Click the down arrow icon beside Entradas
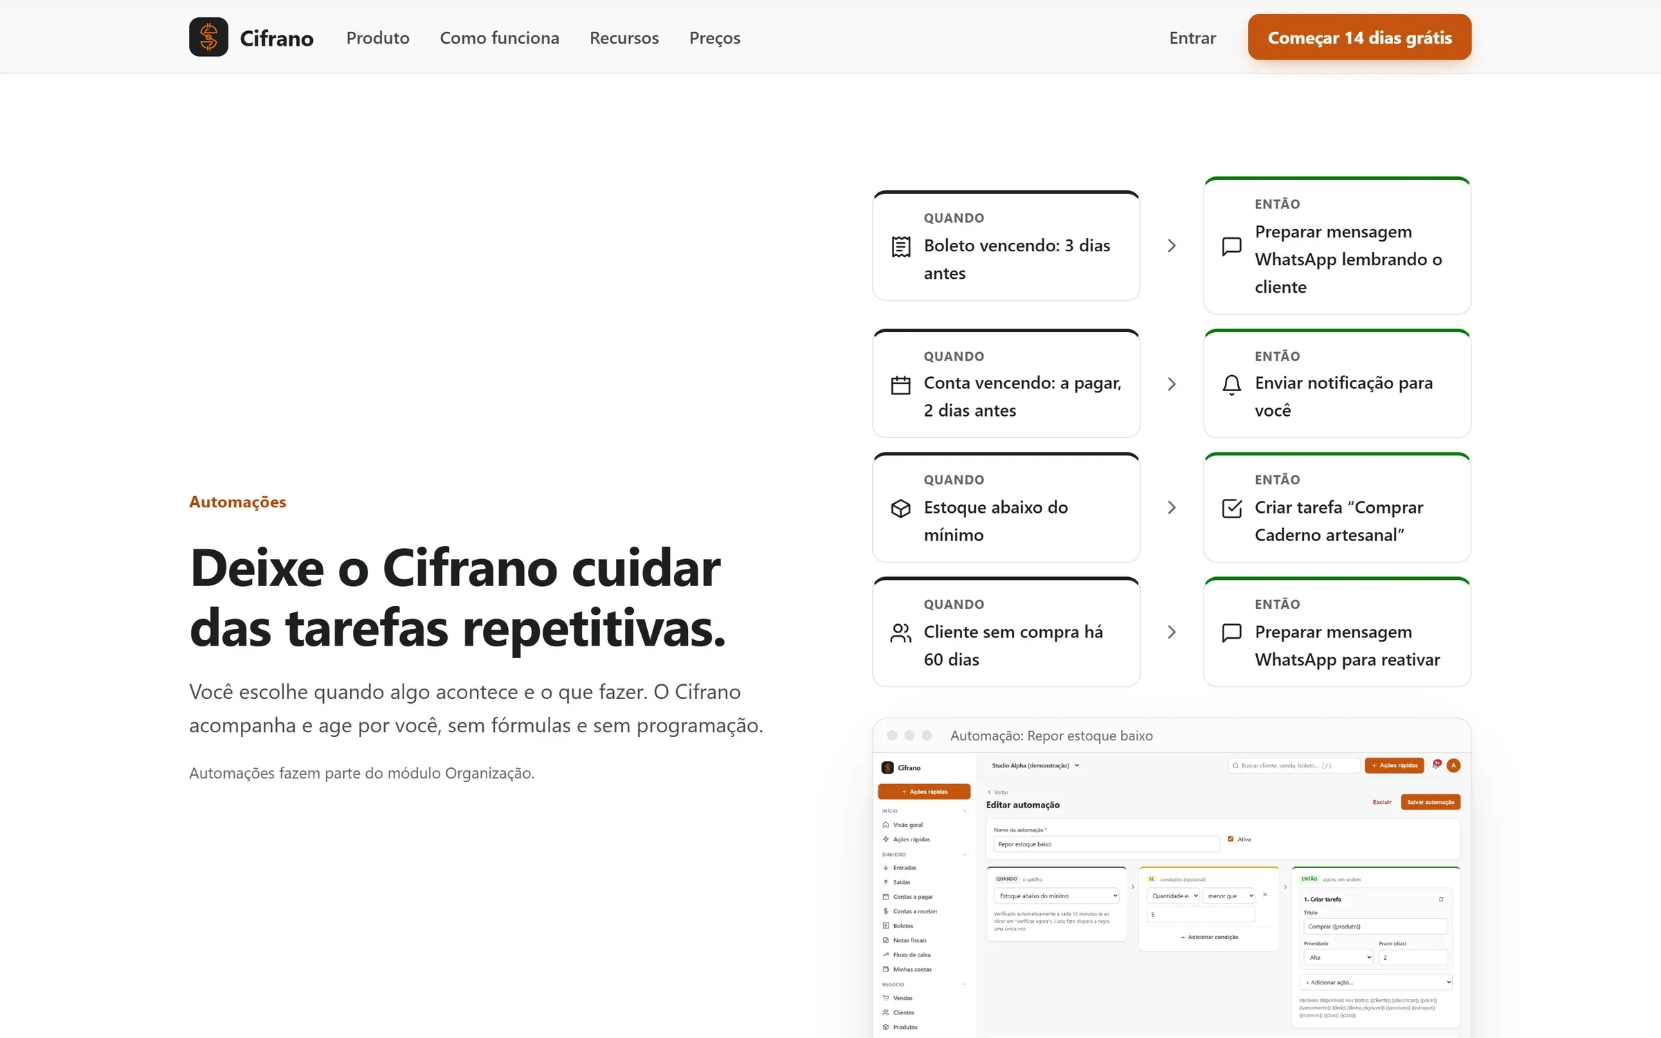 point(886,868)
